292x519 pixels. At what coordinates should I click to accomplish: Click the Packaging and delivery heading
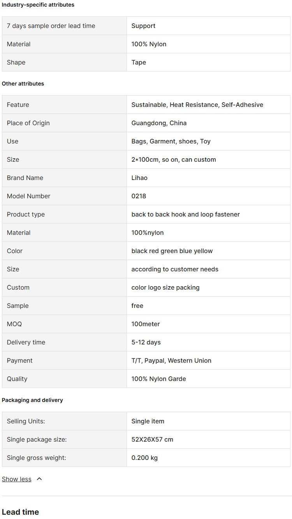click(32, 400)
